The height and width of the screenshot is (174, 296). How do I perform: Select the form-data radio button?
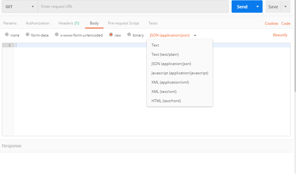28,35
